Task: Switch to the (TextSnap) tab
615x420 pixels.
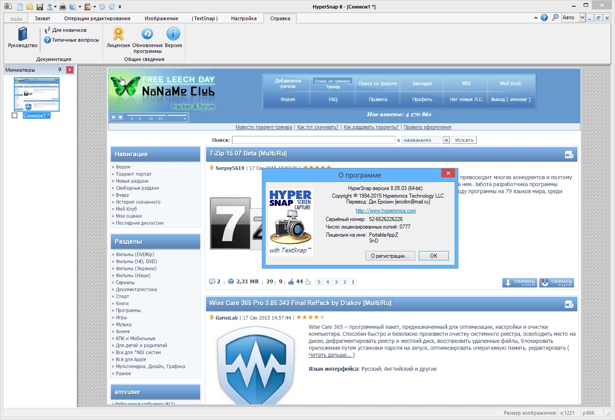Action: [205, 18]
